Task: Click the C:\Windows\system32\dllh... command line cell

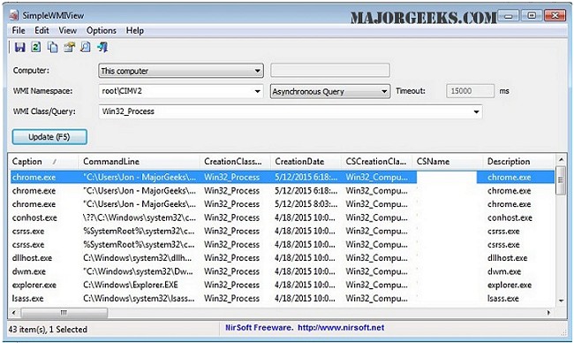Action: point(137,258)
